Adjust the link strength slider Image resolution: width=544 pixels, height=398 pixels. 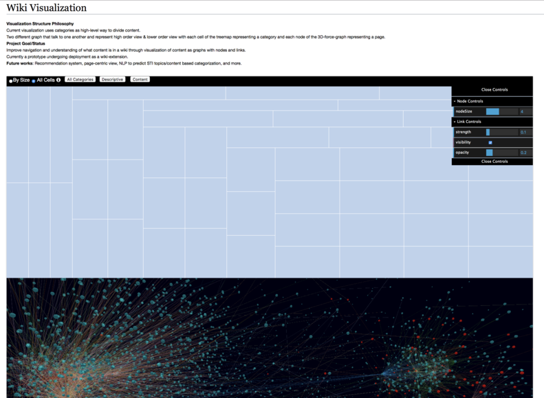pos(501,132)
